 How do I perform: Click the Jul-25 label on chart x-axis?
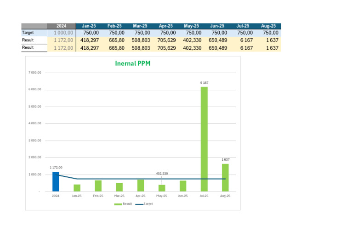coord(204,196)
